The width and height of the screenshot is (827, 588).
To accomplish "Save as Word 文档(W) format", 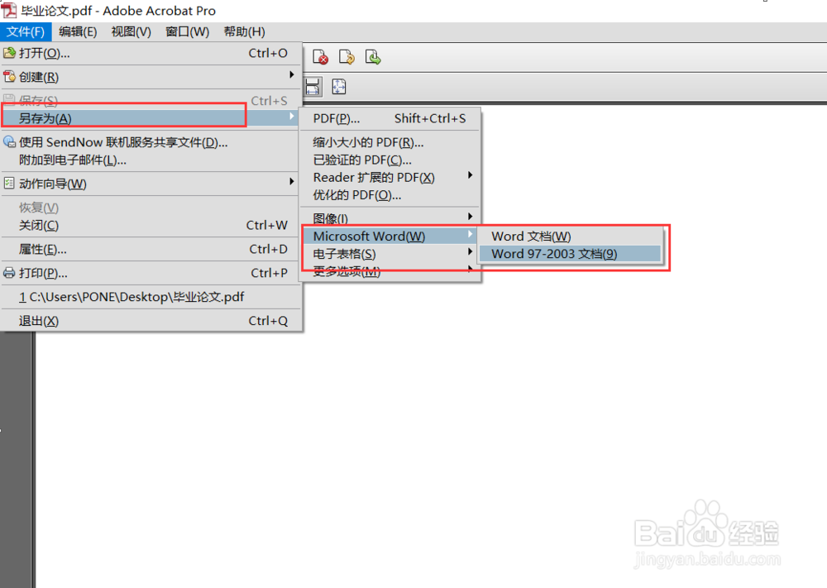I will [x=570, y=237].
